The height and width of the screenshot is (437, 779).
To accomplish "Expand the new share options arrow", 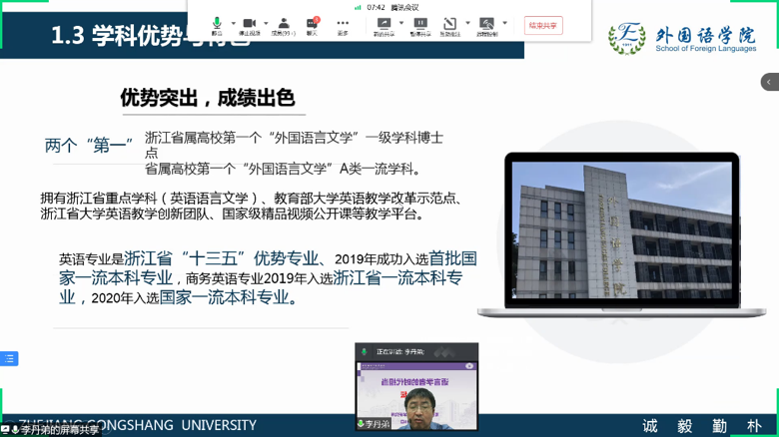I will tap(400, 22).
